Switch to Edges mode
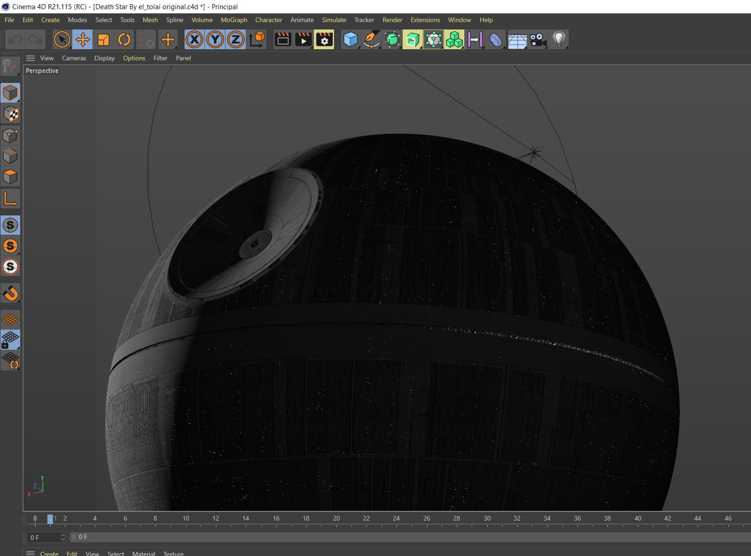The width and height of the screenshot is (751, 556). tap(11, 156)
